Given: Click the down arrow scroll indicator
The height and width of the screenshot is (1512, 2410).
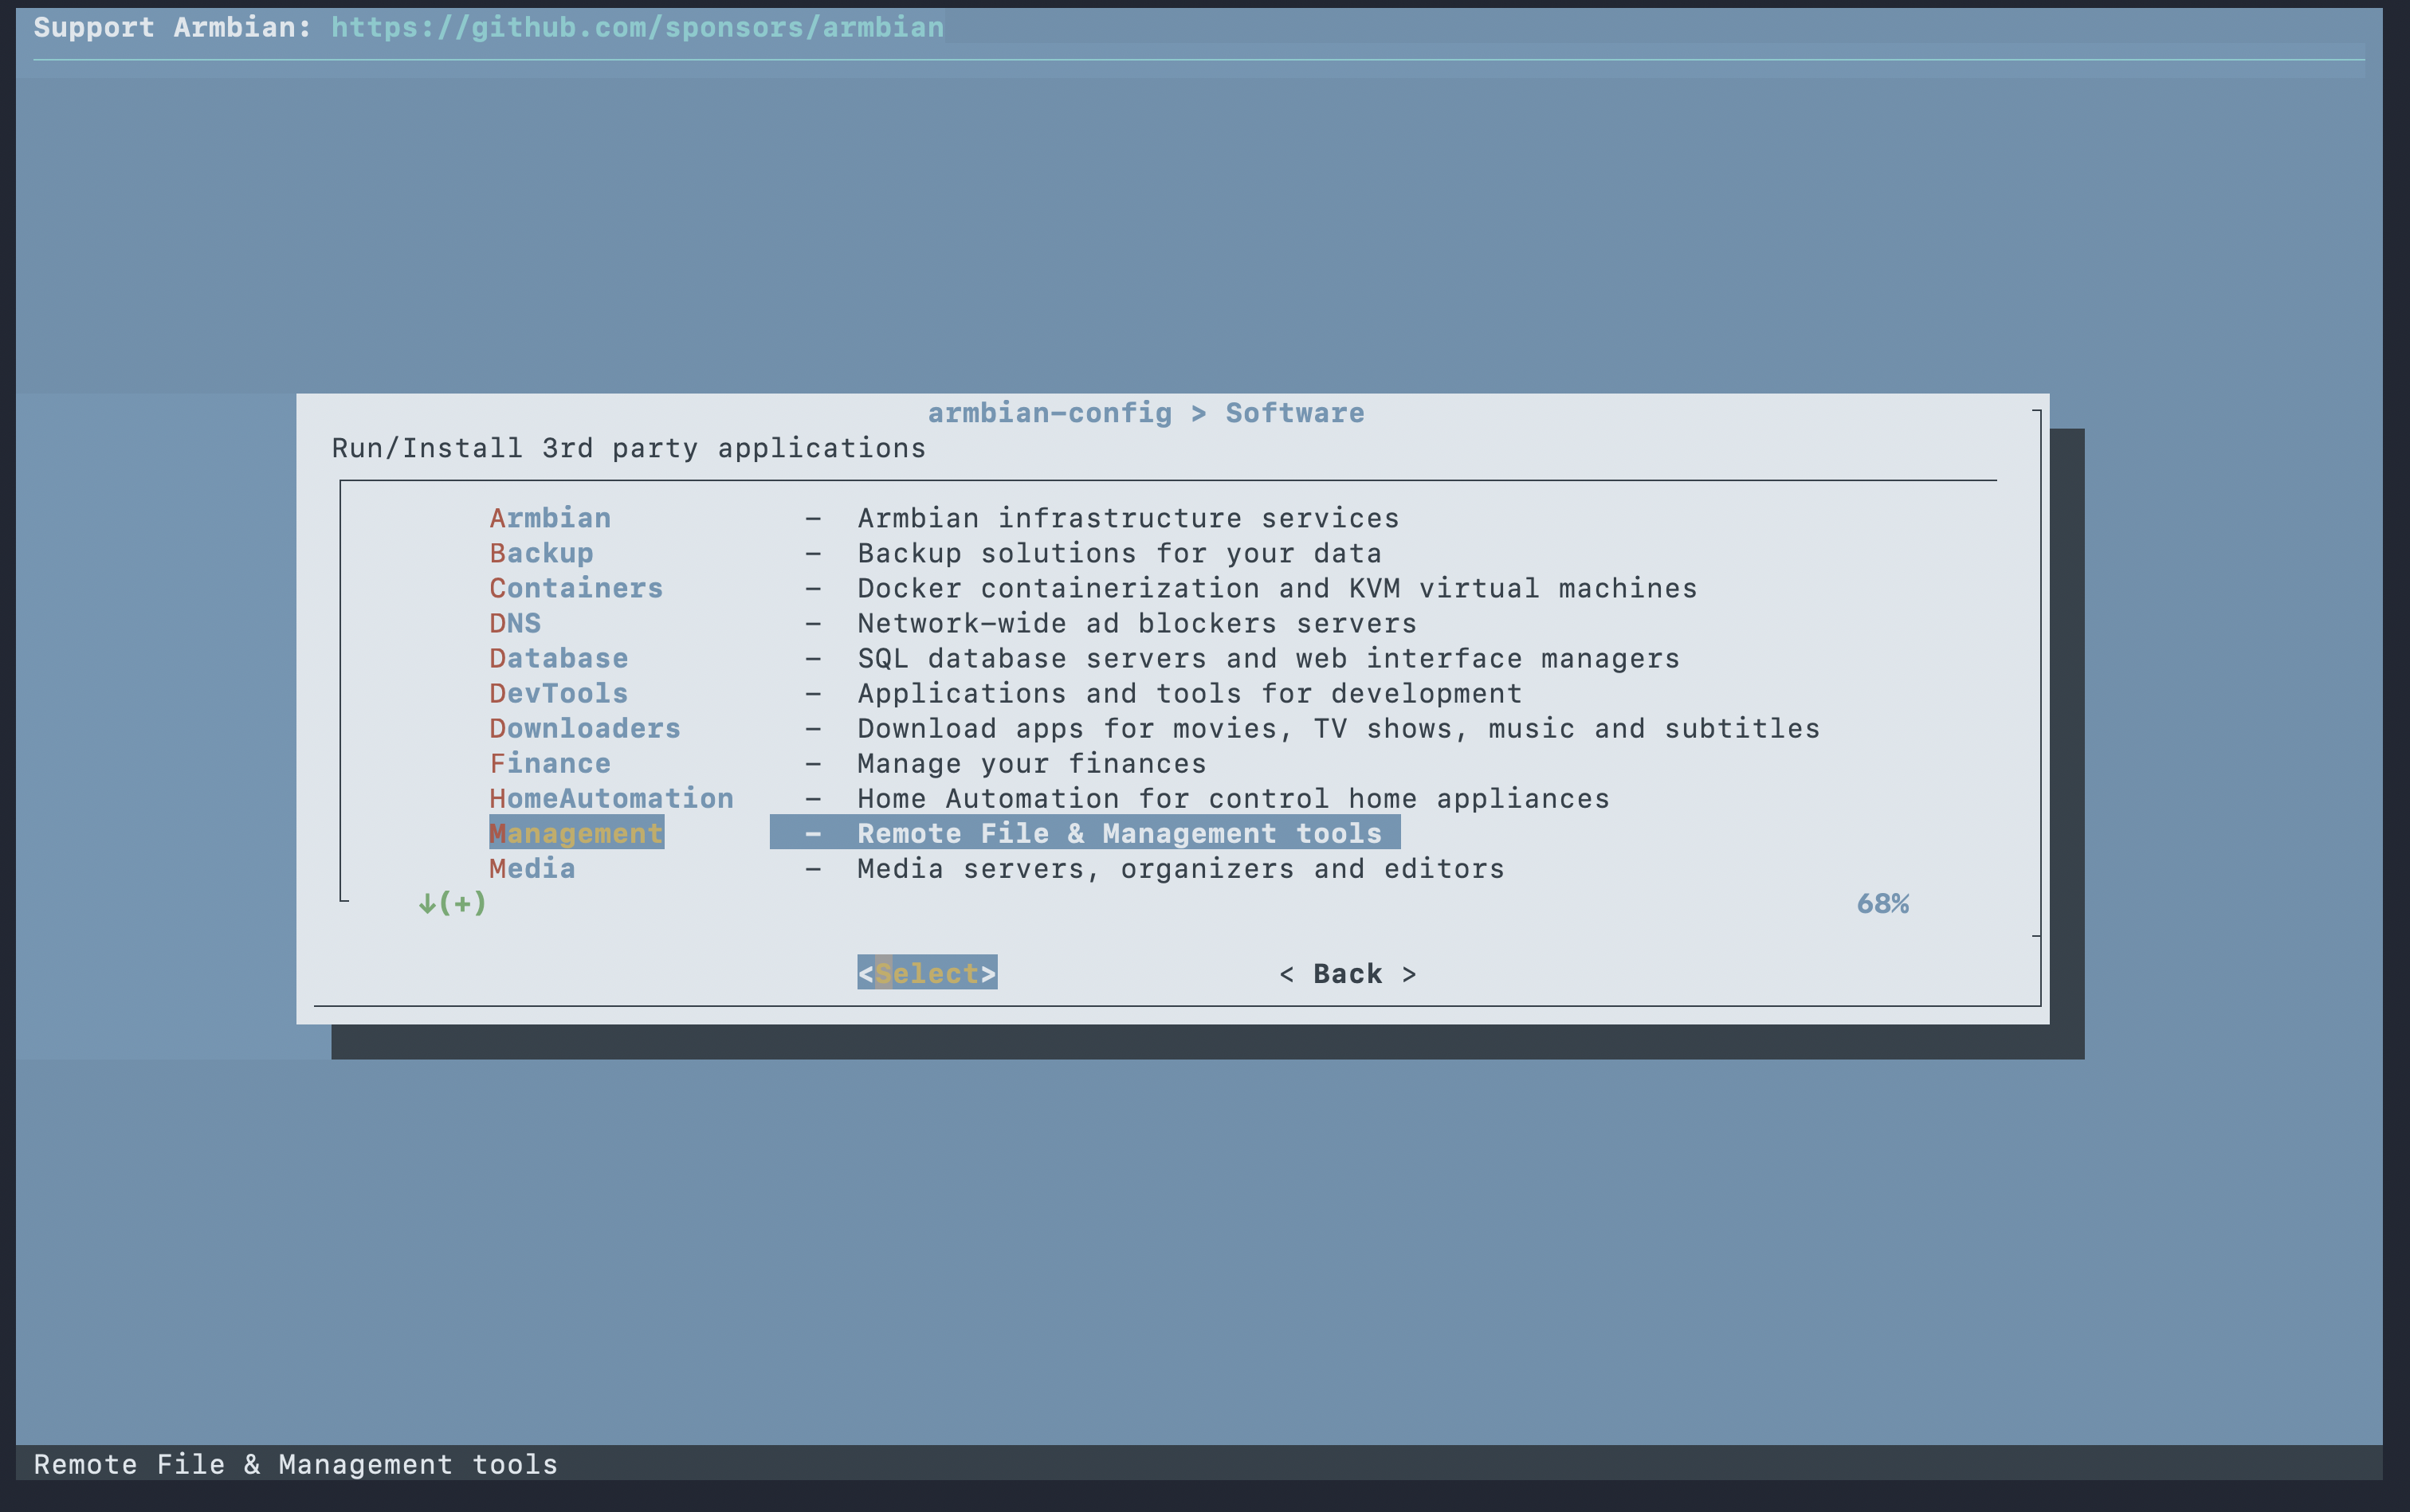Looking at the screenshot, I should 452,903.
